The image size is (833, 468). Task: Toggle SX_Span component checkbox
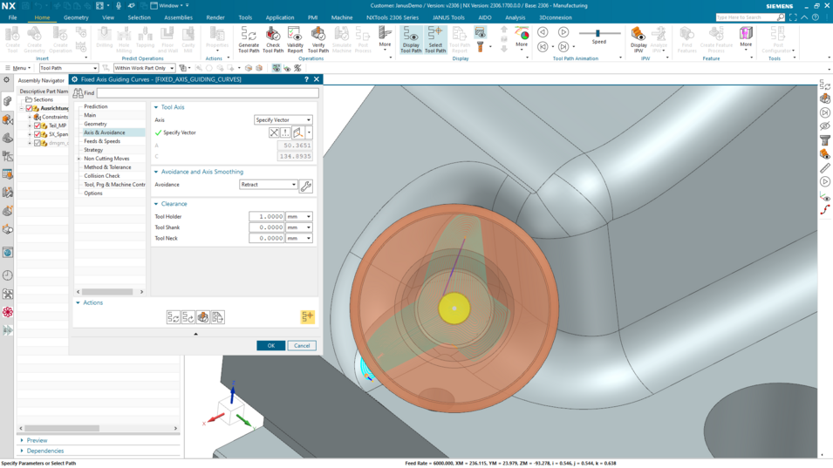point(38,134)
